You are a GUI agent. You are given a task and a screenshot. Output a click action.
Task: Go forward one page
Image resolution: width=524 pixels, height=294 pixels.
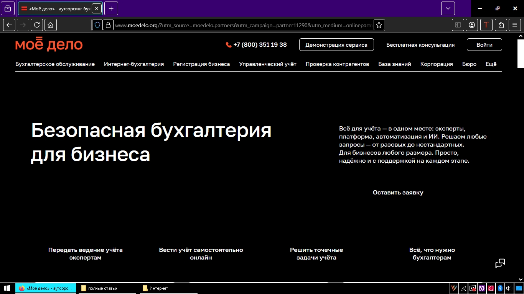[23, 25]
